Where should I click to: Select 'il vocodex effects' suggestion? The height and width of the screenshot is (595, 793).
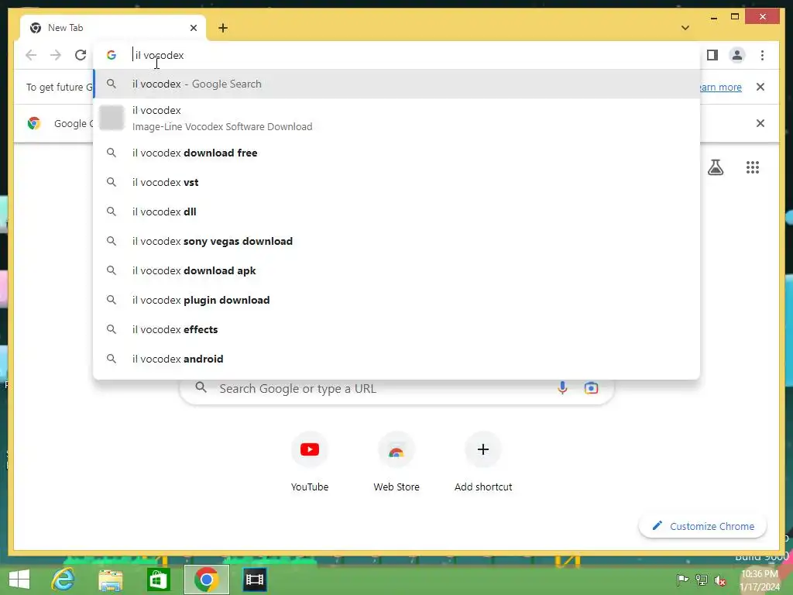(397, 329)
